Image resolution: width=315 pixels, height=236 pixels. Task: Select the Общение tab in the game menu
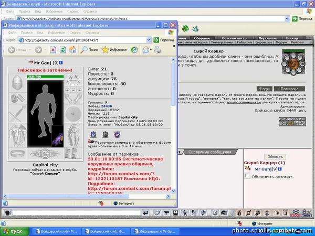click(x=202, y=38)
